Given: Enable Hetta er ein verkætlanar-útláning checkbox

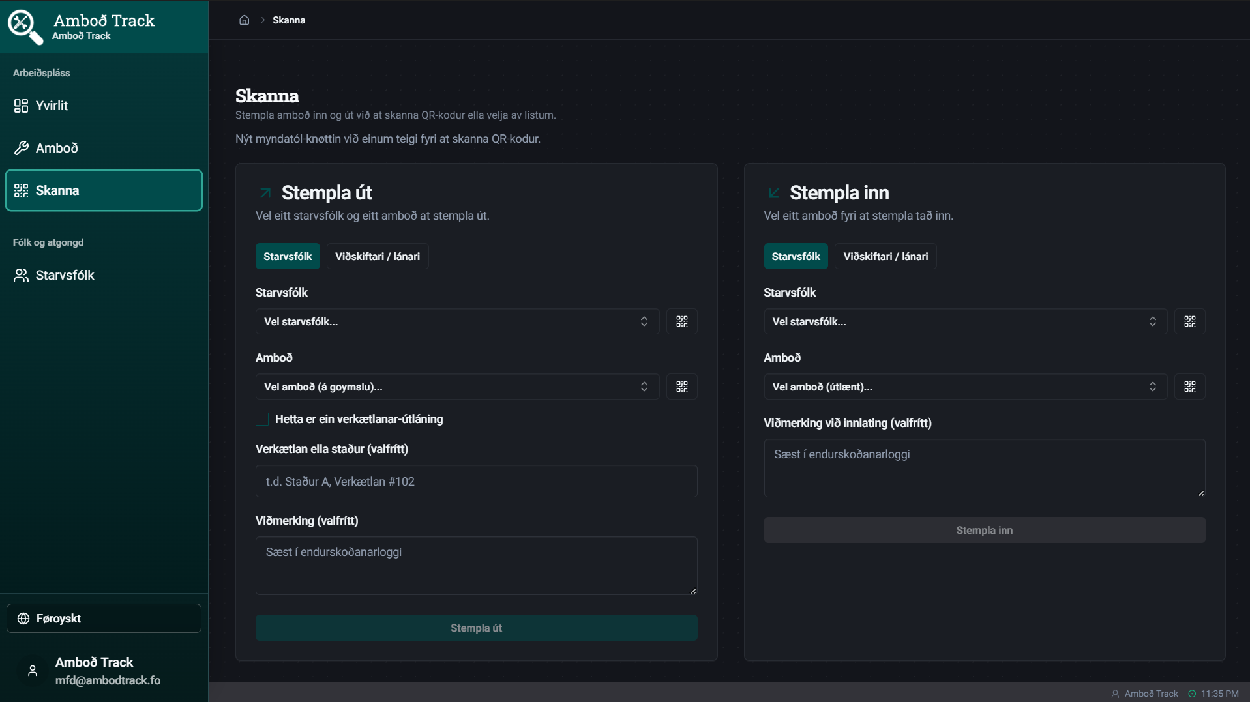Looking at the screenshot, I should pyautogui.click(x=262, y=419).
